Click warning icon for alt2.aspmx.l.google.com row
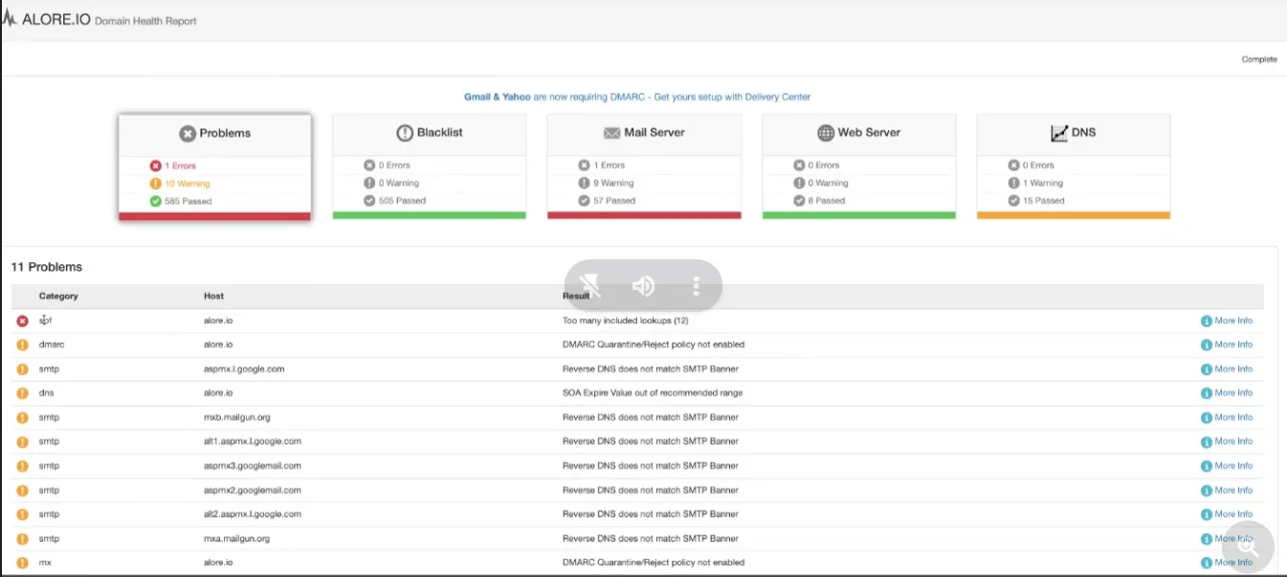This screenshot has height=577, width=1287. click(x=23, y=515)
